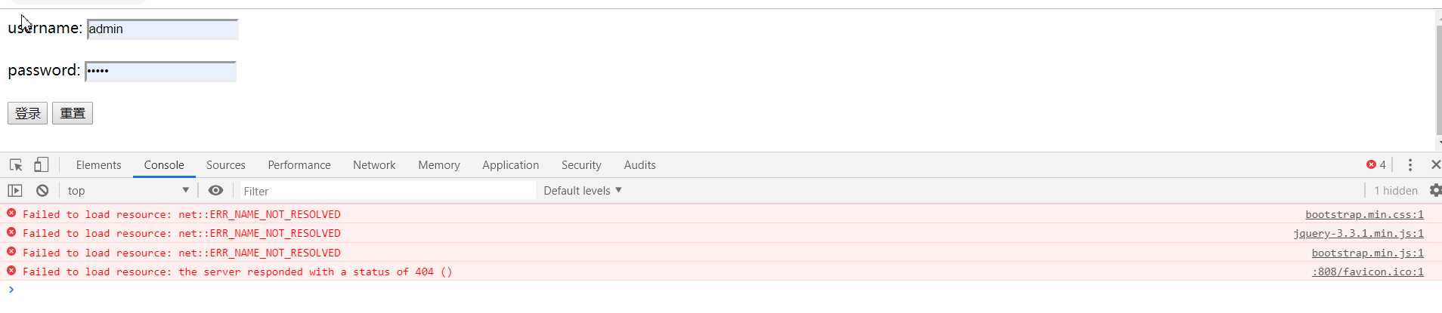Open the Default levels dropdown

click(583, 191)
